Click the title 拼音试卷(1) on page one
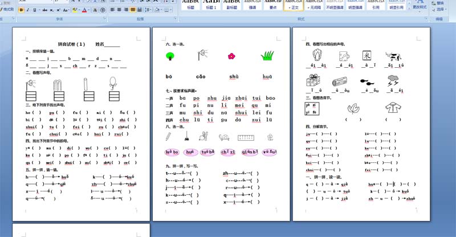The image size is (456, 237). point(71,44)
